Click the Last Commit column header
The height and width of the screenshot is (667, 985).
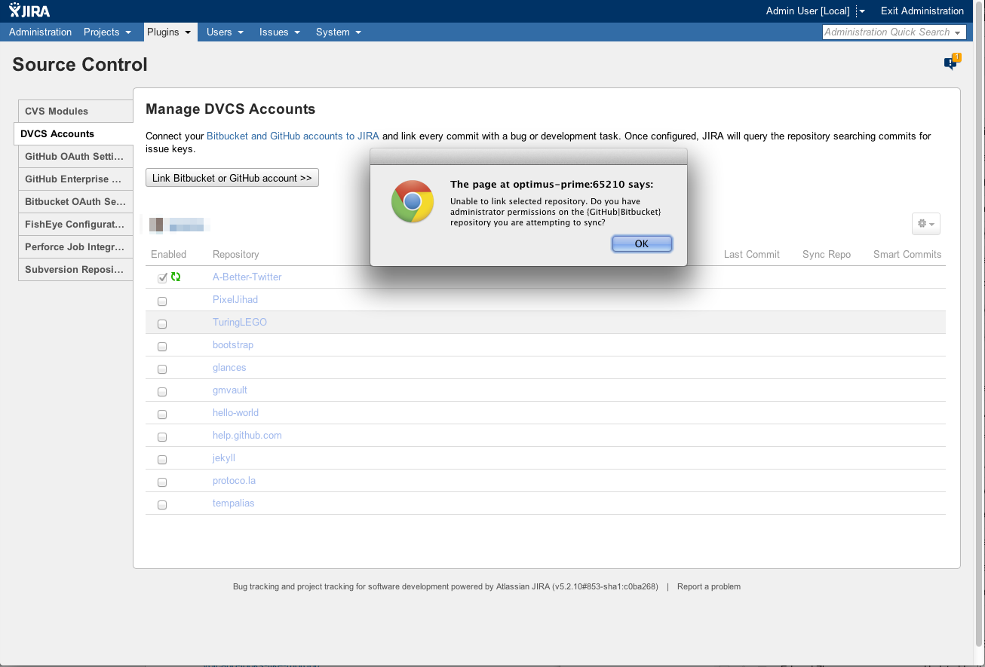tap(752, 254)
